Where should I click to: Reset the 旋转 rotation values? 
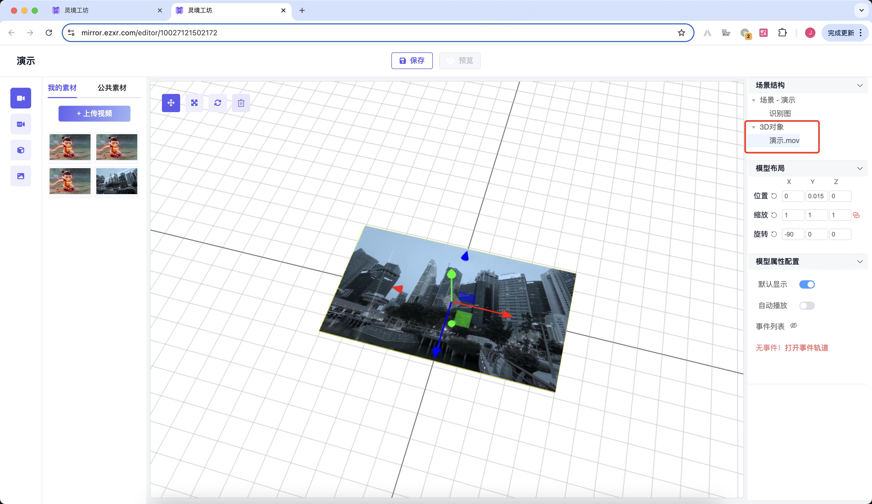click(x=774, y=234)
